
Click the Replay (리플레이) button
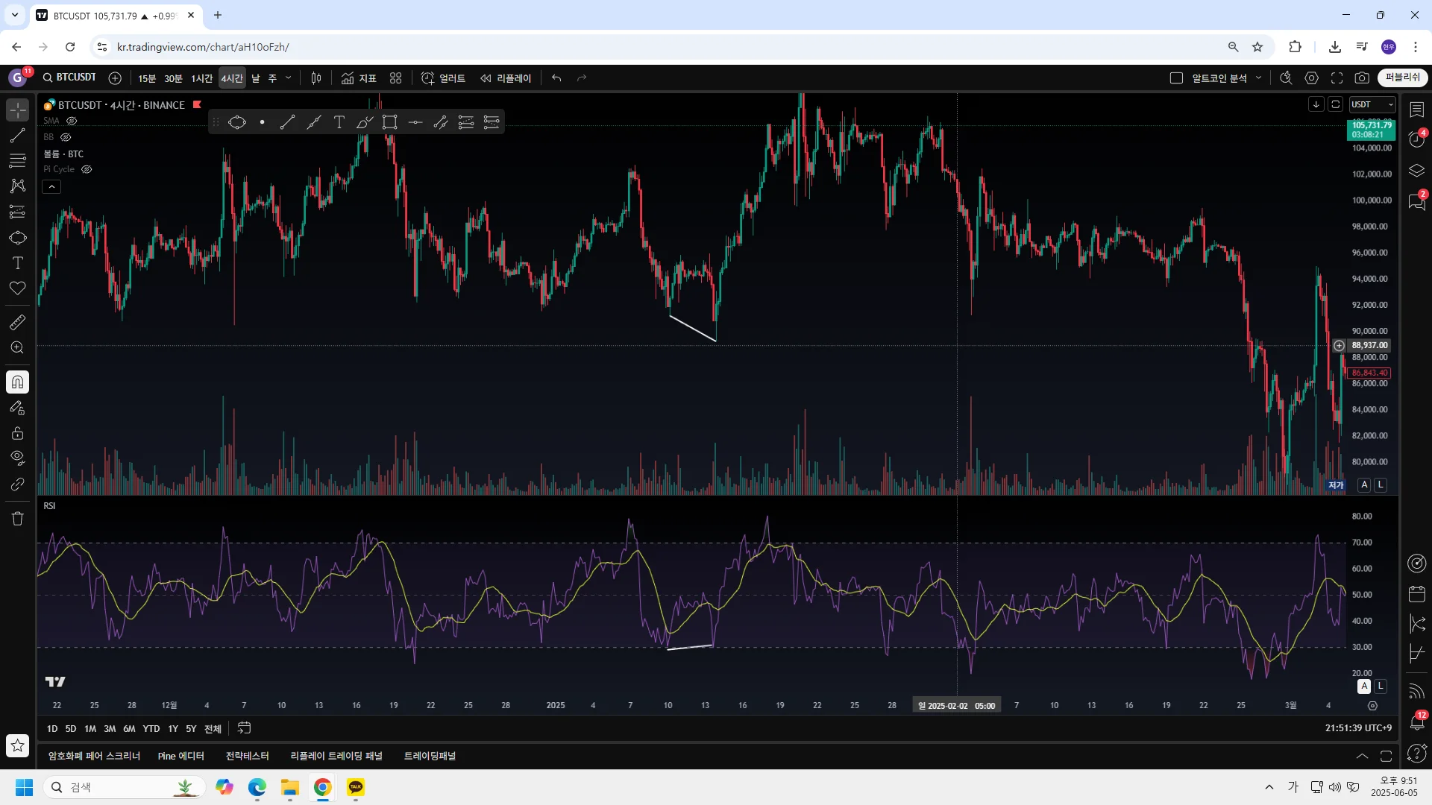pyautogui.click(x=506, y=78)
